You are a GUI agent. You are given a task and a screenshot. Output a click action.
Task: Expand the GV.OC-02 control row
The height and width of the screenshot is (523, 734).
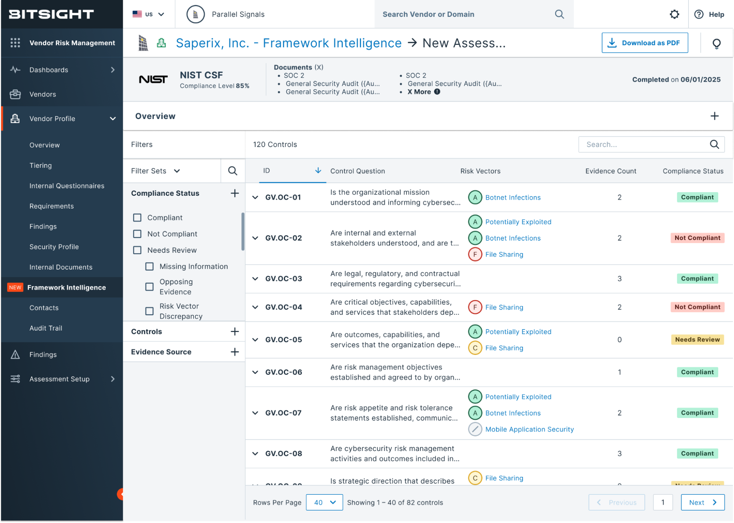tap(255, 238)
